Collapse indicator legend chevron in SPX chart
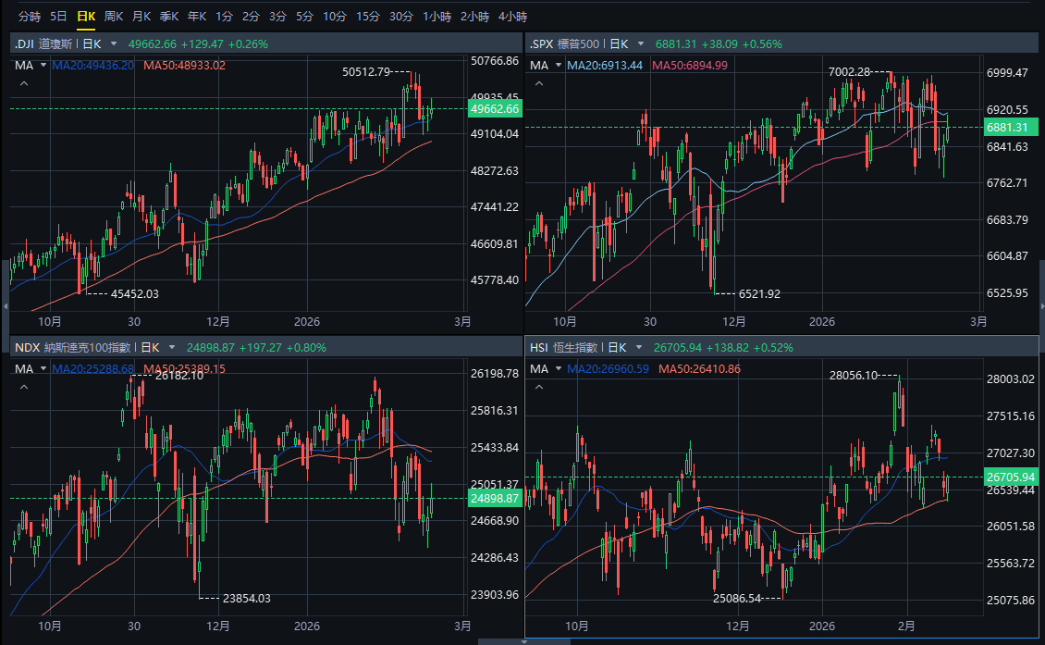 [538, 84]
